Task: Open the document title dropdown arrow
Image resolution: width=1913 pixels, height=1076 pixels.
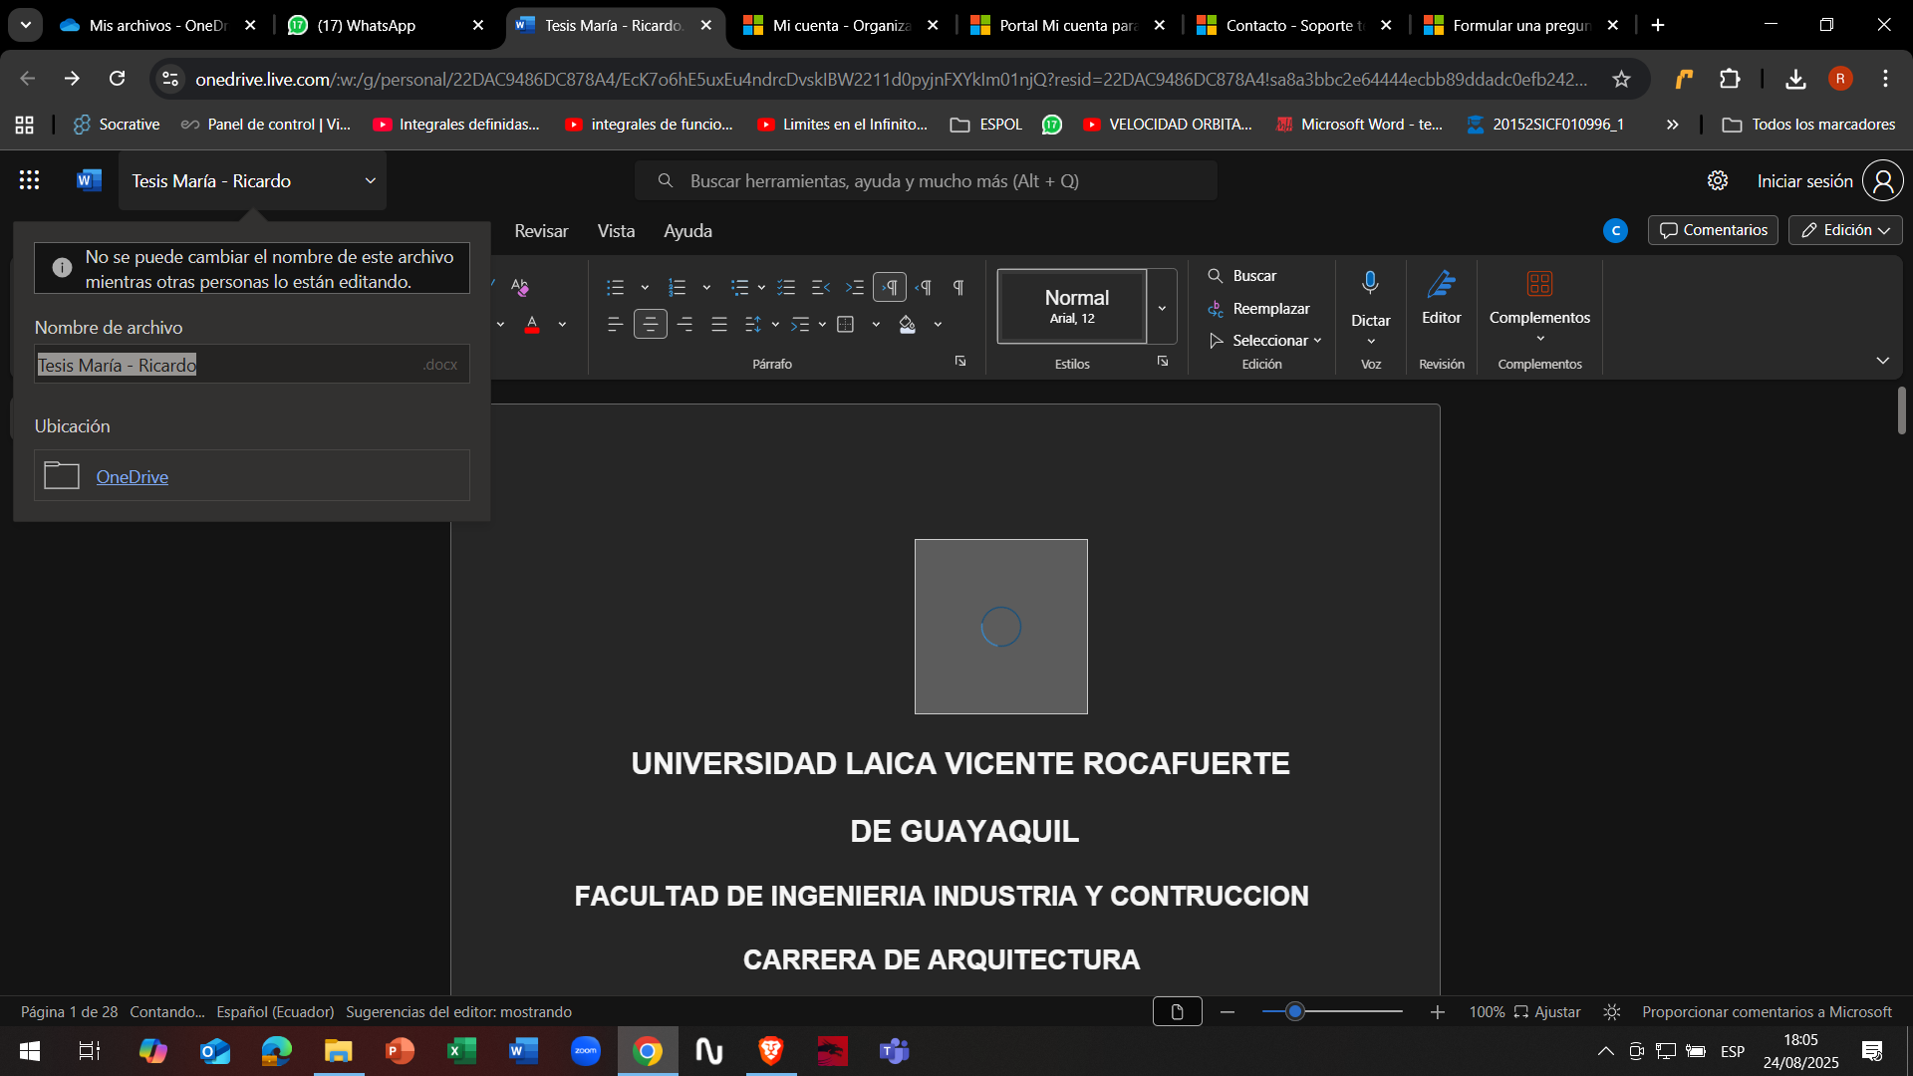Action: point(370,180)
